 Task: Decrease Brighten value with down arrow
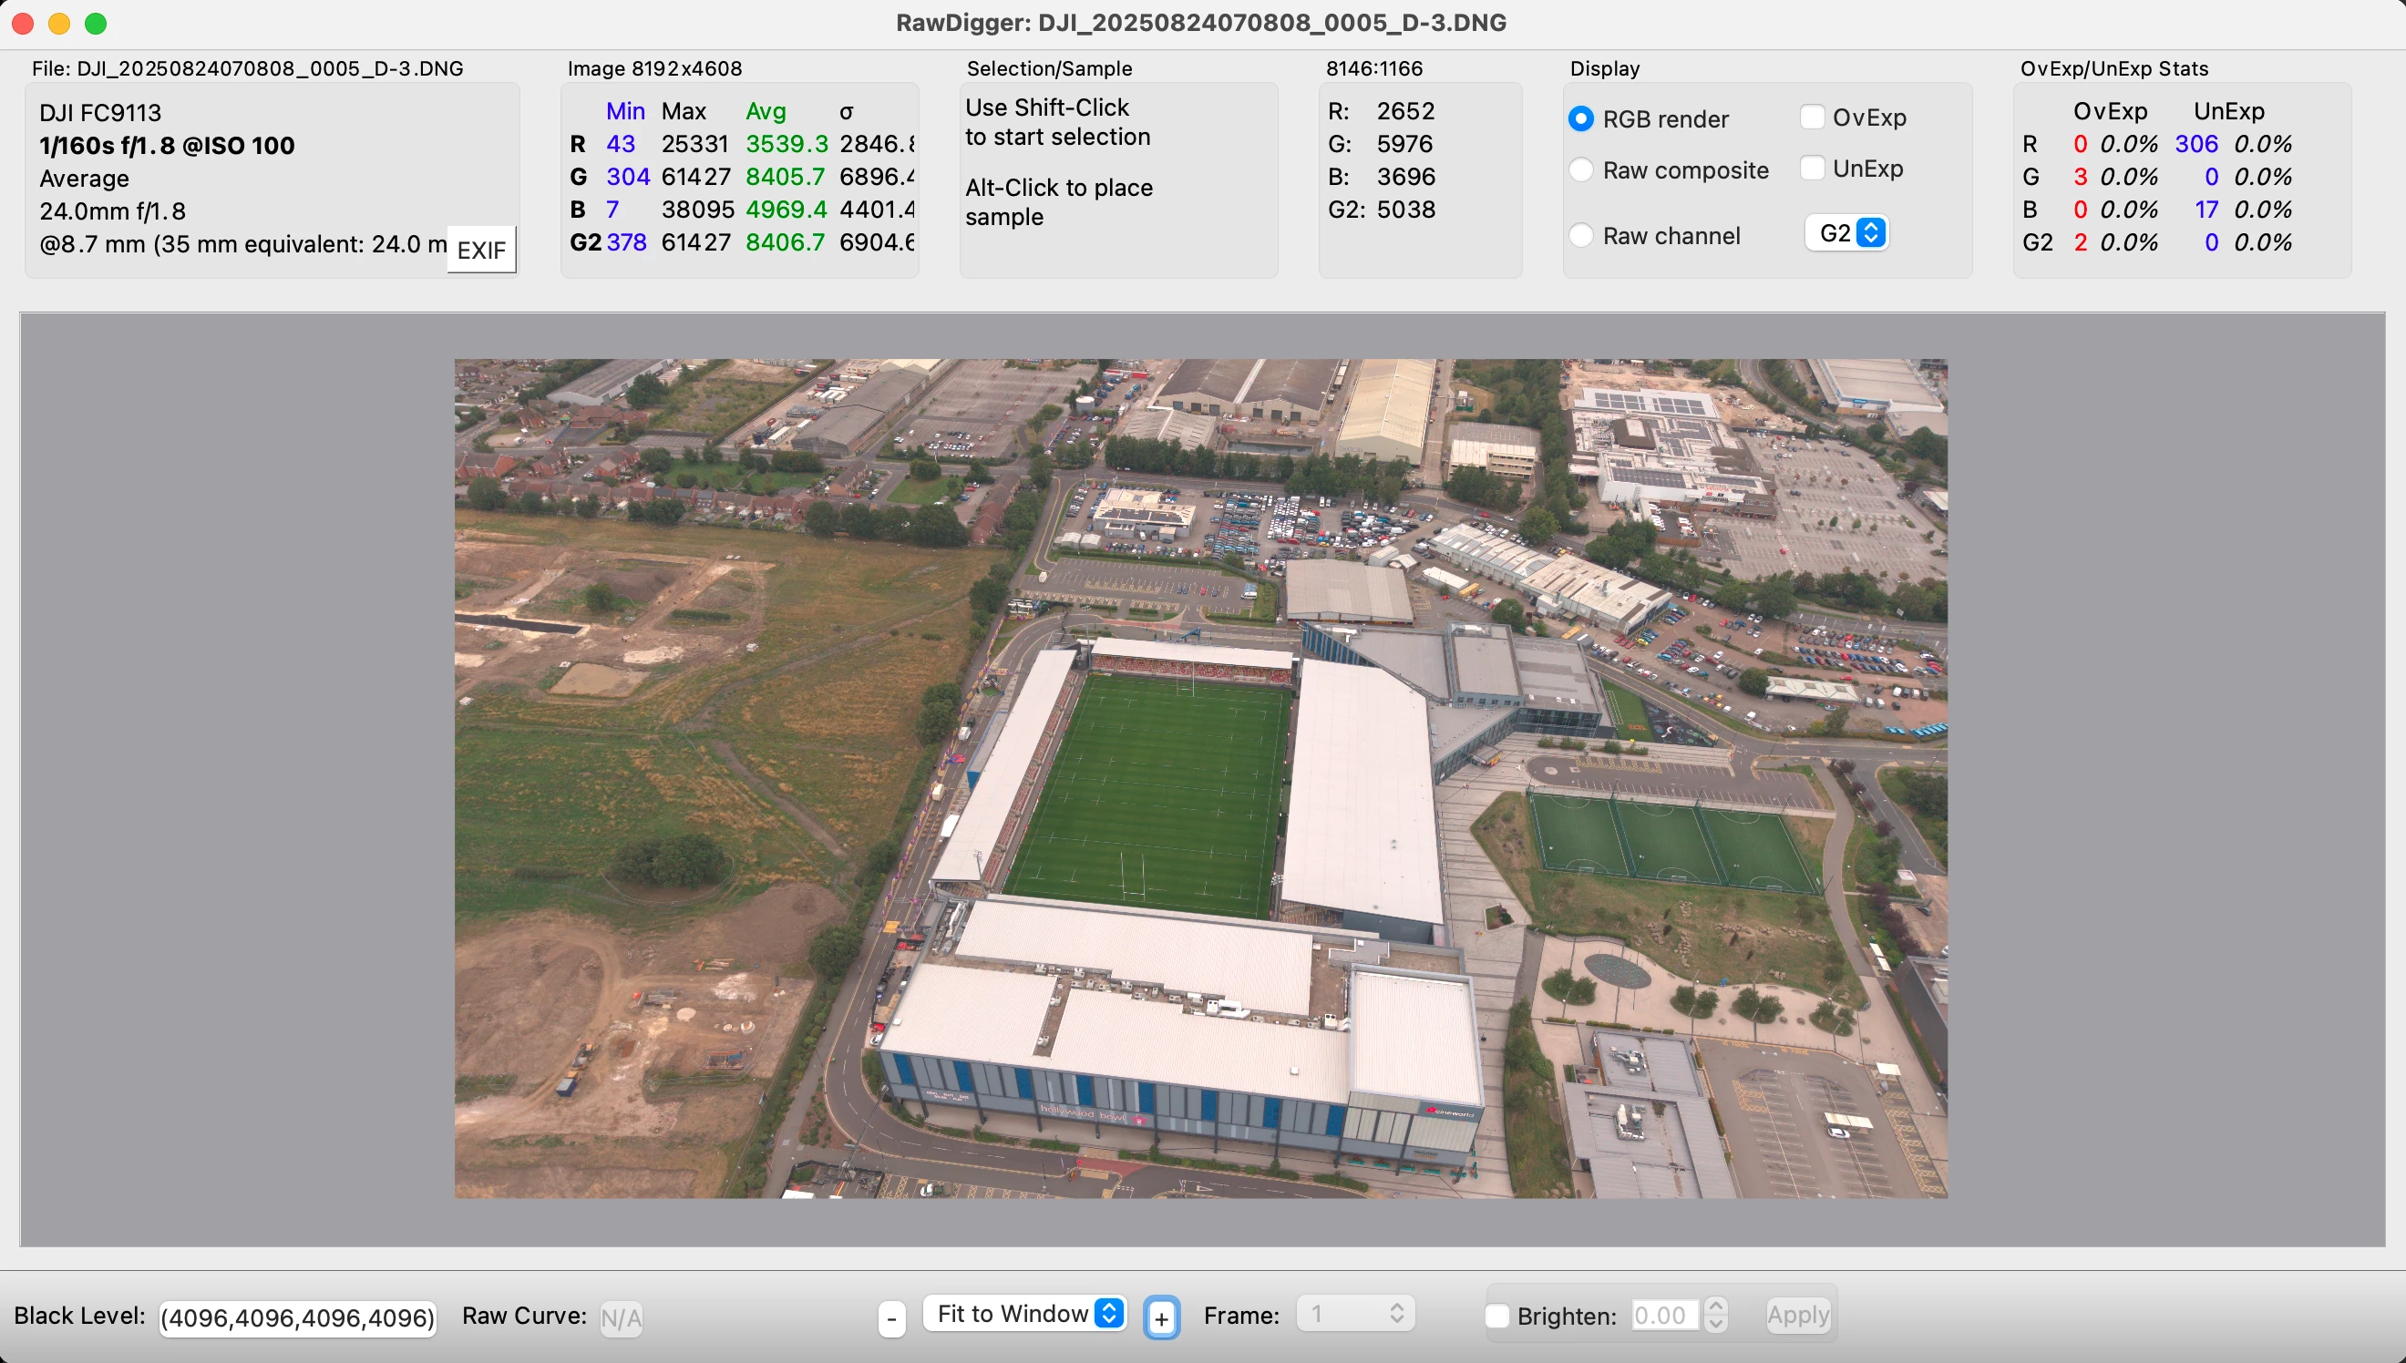(1715, 1325)
